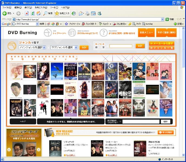Expand the address bar URL dropdown
Image resolution: width=186 pixels, height=162 pixels.
pos(163,19)
